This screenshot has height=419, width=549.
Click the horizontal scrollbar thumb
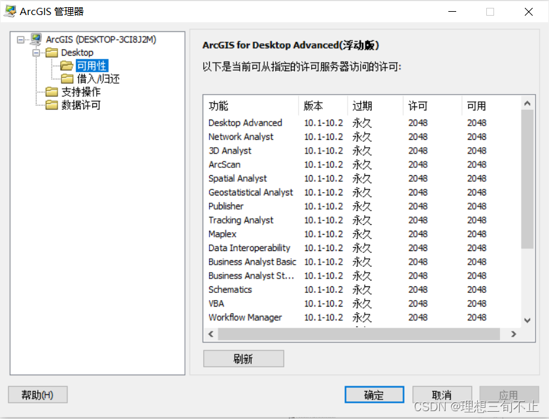[359, 334]
